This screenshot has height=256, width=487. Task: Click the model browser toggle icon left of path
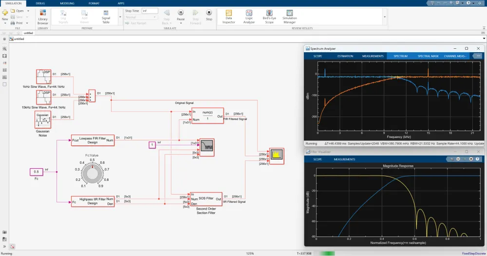(4, 39)
